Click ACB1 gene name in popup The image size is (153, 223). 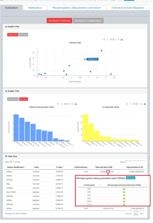[x=89, y=189]
